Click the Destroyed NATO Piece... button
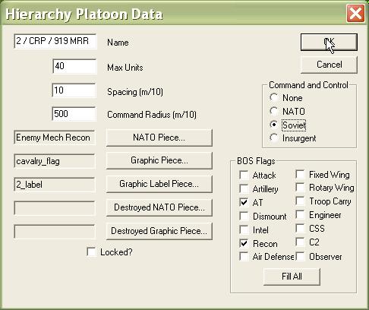369x310 pixels. [x=159, y=207]
